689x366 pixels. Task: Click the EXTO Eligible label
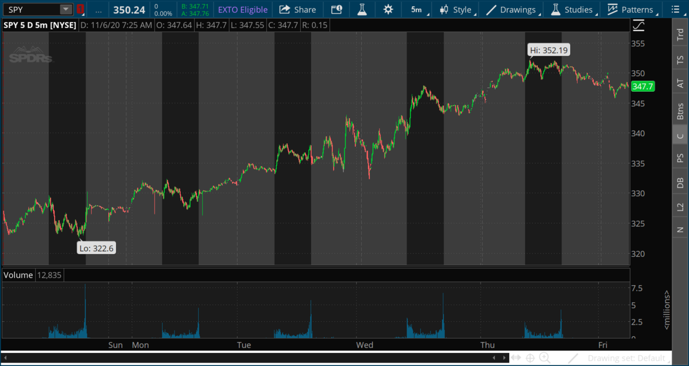pyautogui.click(x=243, y=10)
